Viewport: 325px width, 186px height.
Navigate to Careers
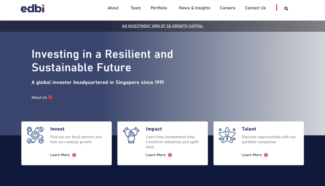pyautogui.click(x=228, y=8)
